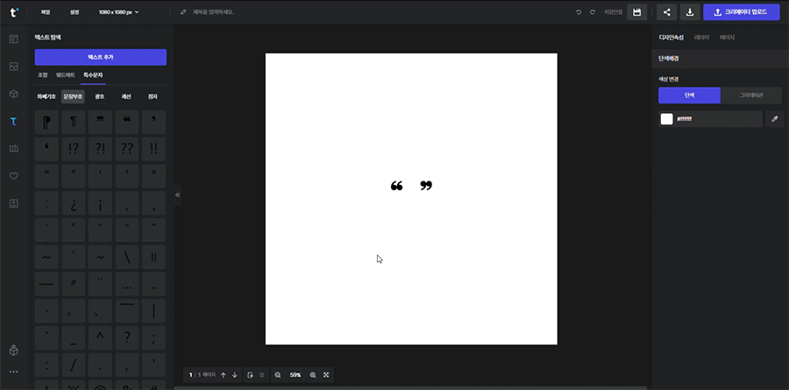Click the fit-to-screen icon in bottom bar
Screen dimensions: 789x390
click(326, 375)
